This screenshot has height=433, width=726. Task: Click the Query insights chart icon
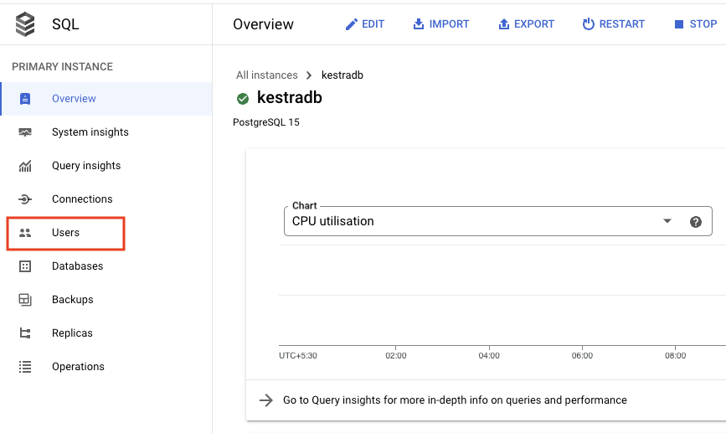[x=25, y=166]
